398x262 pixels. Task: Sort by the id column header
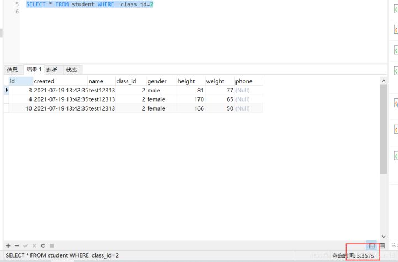coord(21,81)
